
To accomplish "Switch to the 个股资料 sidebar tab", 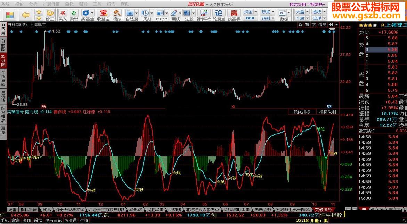I will [x=3, y=79].
